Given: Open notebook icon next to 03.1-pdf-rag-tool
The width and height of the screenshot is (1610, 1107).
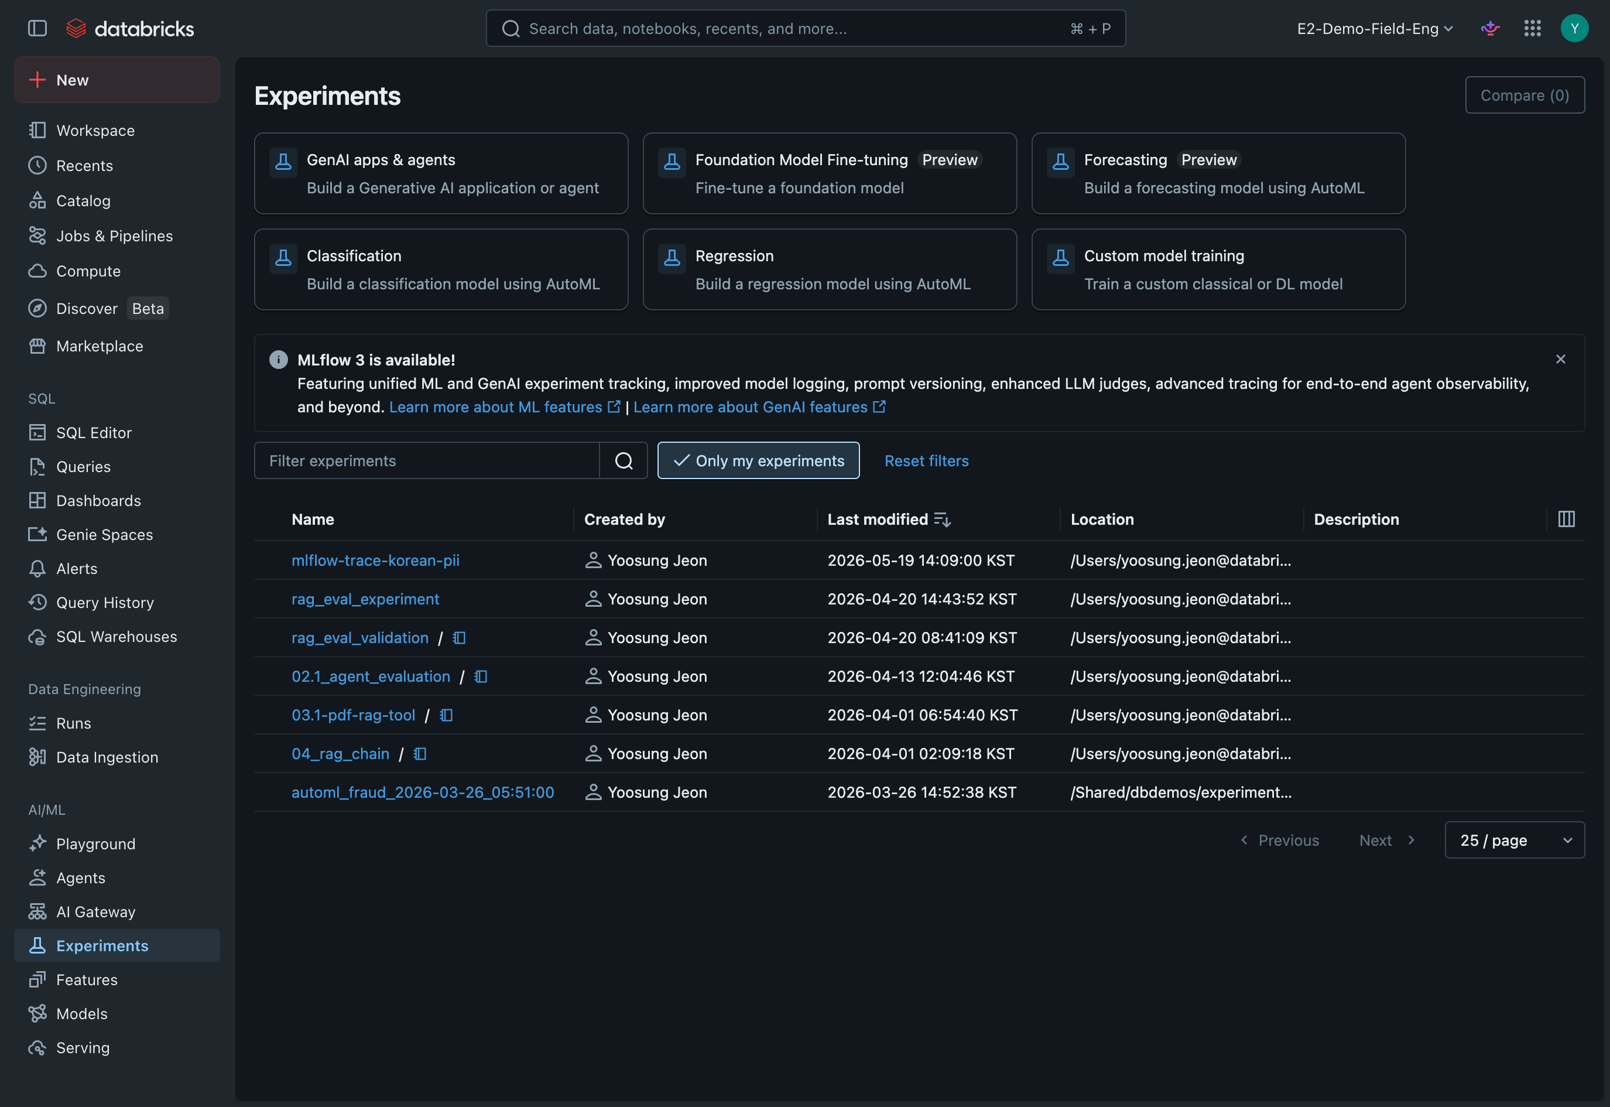Looking at the screenshot, I should 447,715.
